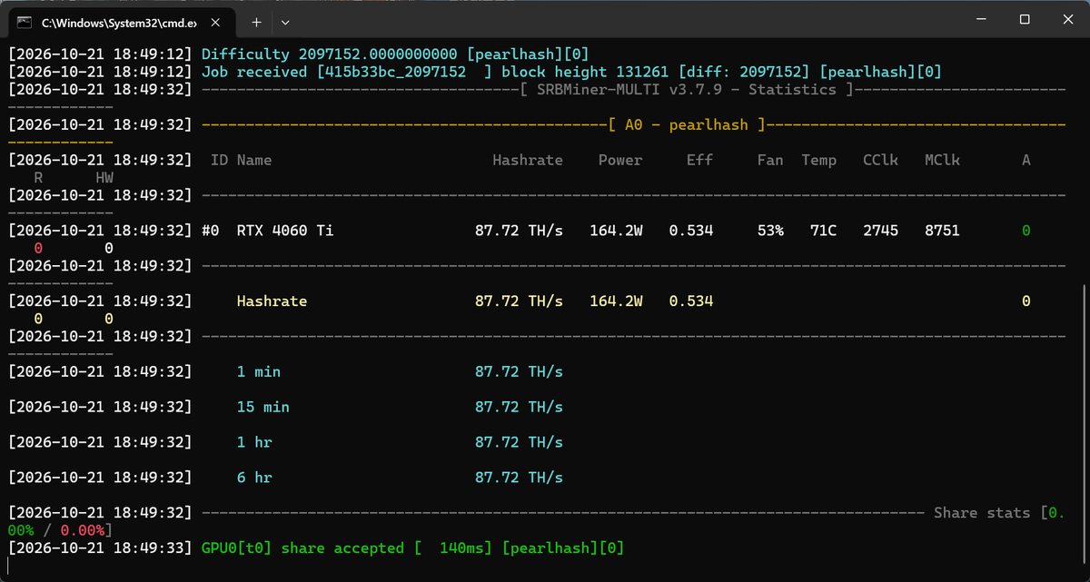
Task: Click the "Difficulty 2097152.0000000000" text
Action: click(330, 54)
